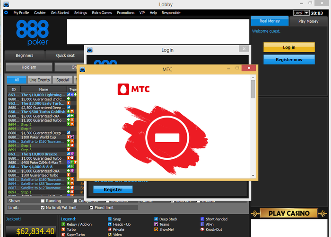Open the Settings menu
331x237 pixels.
81,13
